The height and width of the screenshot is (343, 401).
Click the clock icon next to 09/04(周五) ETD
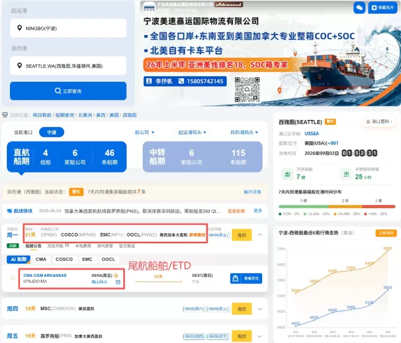(116, 275)
